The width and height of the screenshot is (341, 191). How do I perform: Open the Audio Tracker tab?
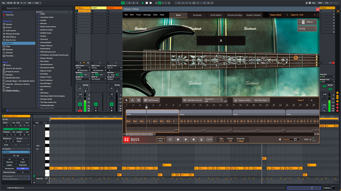click(x=253, y=15)
